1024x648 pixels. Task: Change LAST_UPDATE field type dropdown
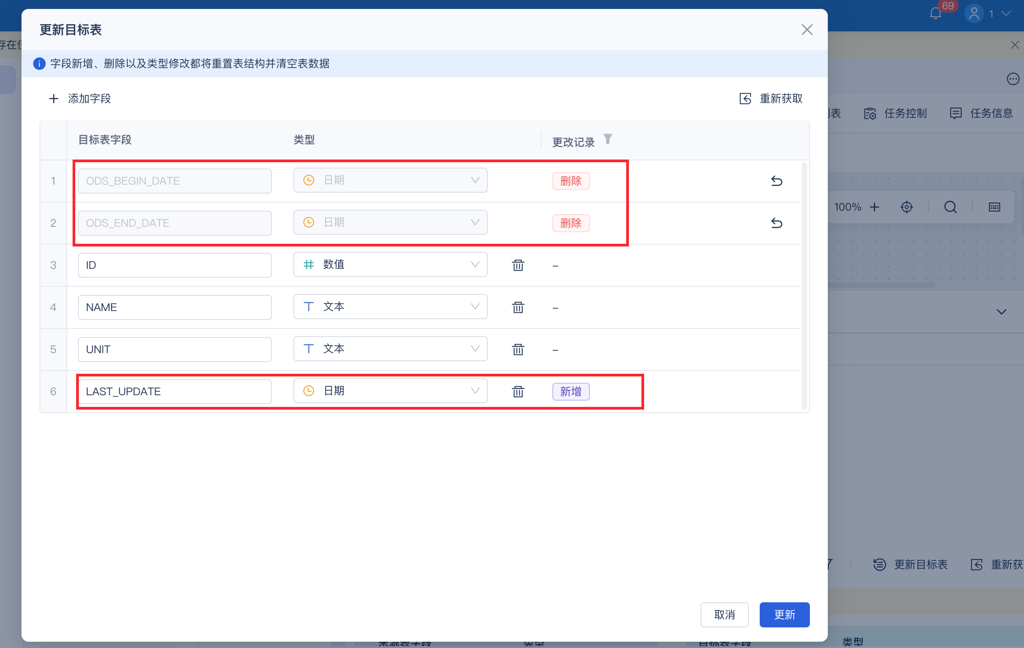tap(390, 391)
